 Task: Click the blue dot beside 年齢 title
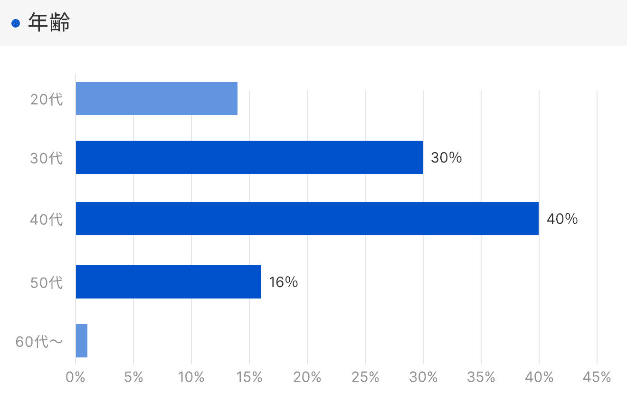(16, 23)
